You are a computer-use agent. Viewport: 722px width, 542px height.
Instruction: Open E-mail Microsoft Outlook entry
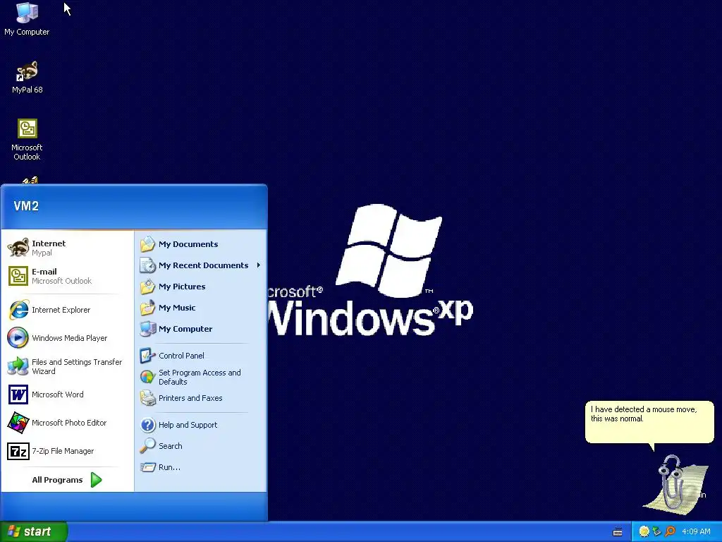(x=67, y=276)
